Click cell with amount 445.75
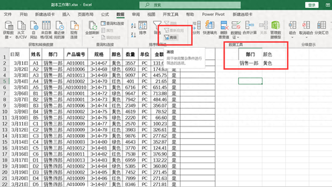Image resolution: width=332 pixels, height=187 pixels. tap(159, 75)
